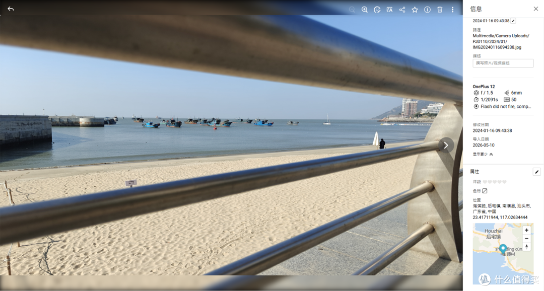Toggle the info panel via the circled i icon
This screenshot has height=291, width=544.
[x=427, y=10]
